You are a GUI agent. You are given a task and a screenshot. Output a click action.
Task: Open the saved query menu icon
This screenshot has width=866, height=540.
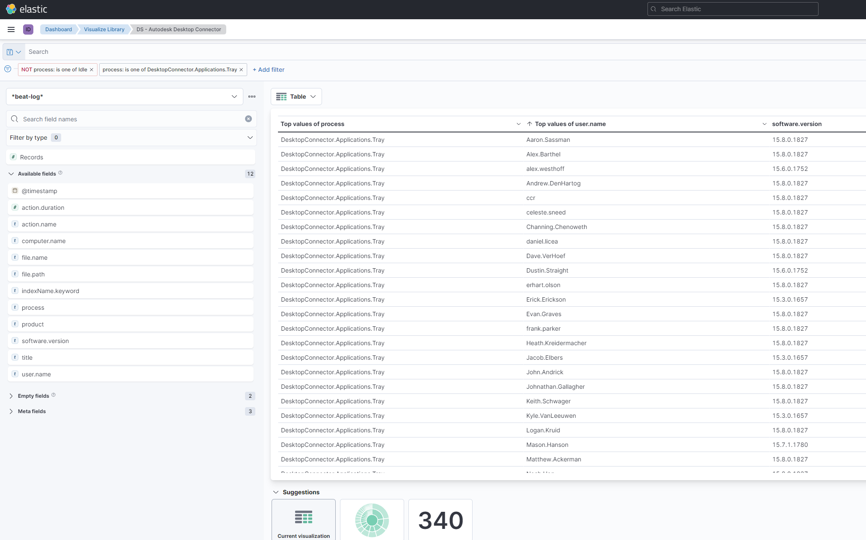pyautogui.click(x=14, y=52)
